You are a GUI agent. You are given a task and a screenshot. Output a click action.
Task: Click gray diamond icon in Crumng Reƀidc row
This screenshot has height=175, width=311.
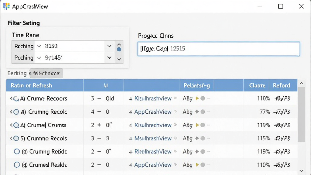pos(197,152)
